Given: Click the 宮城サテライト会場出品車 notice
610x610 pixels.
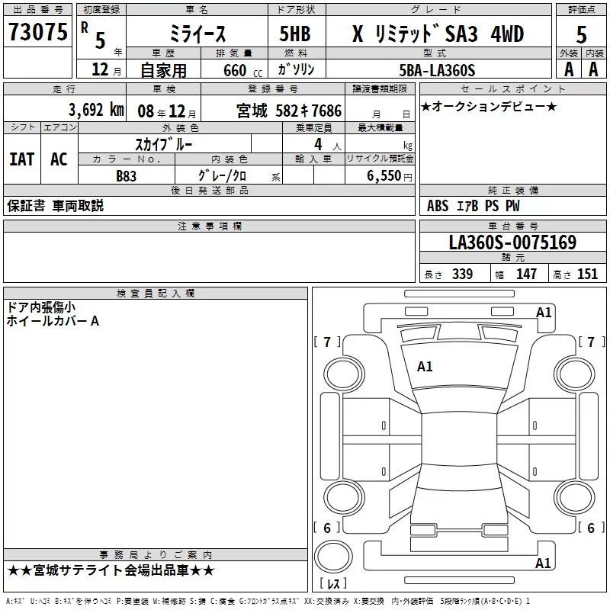Looking at the screenshot, I should tap(111, 570).
